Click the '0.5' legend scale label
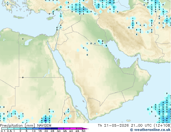Screen dimensions: 171x132 pyautogui.click(x=9, y=131)
